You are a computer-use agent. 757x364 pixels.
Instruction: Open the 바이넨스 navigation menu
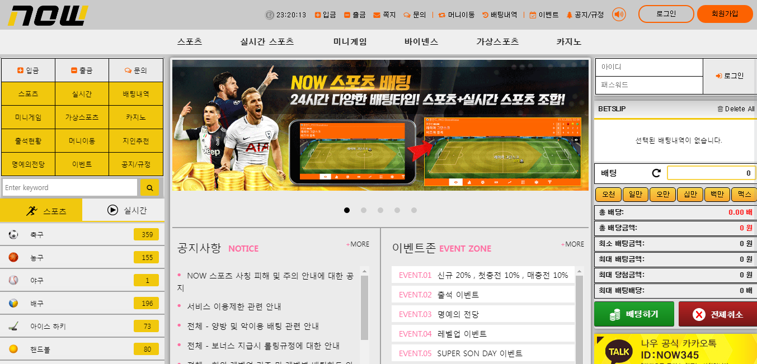tap(421, 42)
